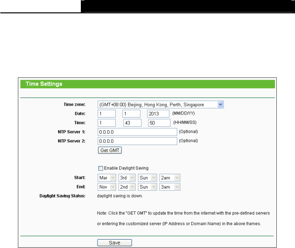Open End week dropdown showing 2nd
295x248 pixels.
[127, 187]
